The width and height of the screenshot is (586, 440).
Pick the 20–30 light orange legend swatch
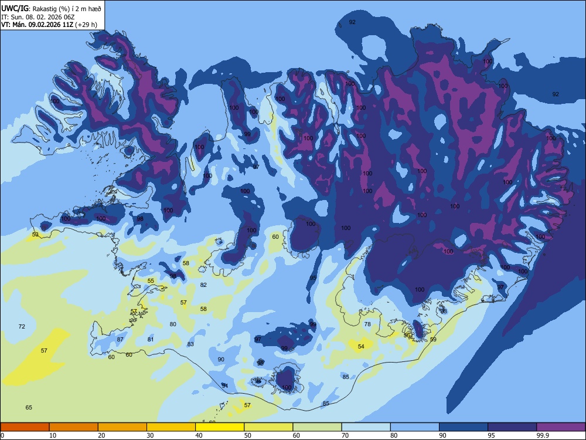(x=122, y=427)
